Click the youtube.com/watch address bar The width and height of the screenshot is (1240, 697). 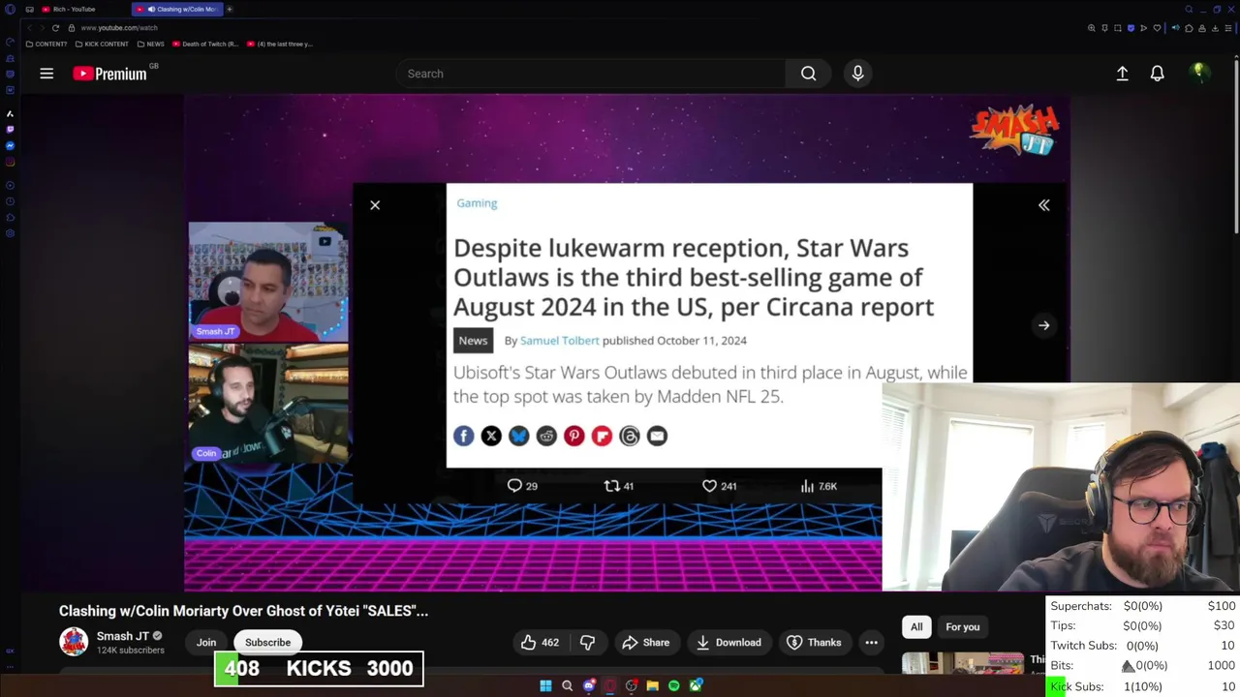click(x=118, y=28)
